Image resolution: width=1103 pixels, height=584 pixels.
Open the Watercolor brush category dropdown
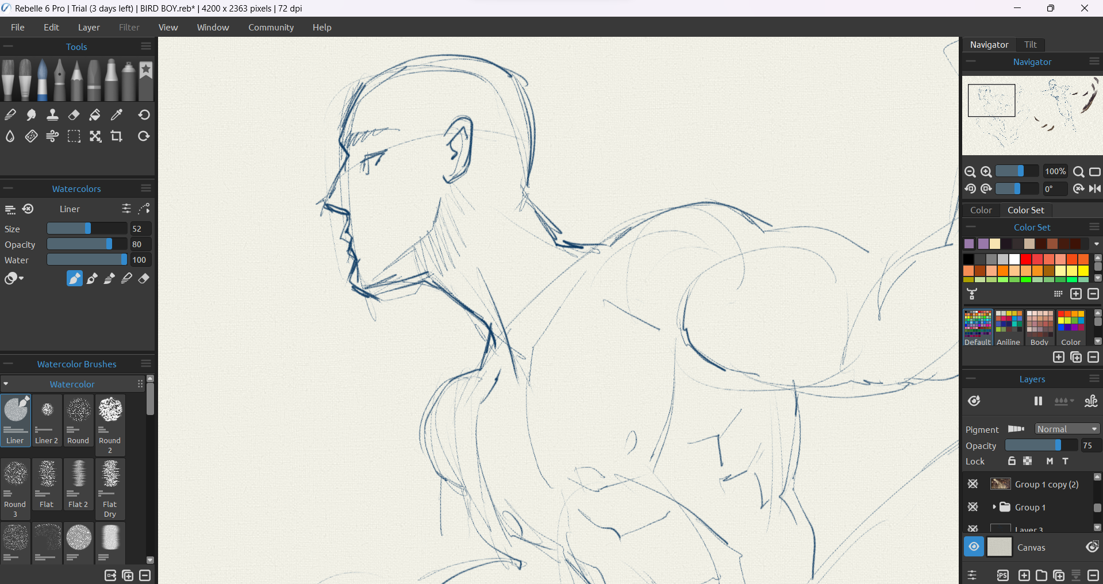coord(6,384)
